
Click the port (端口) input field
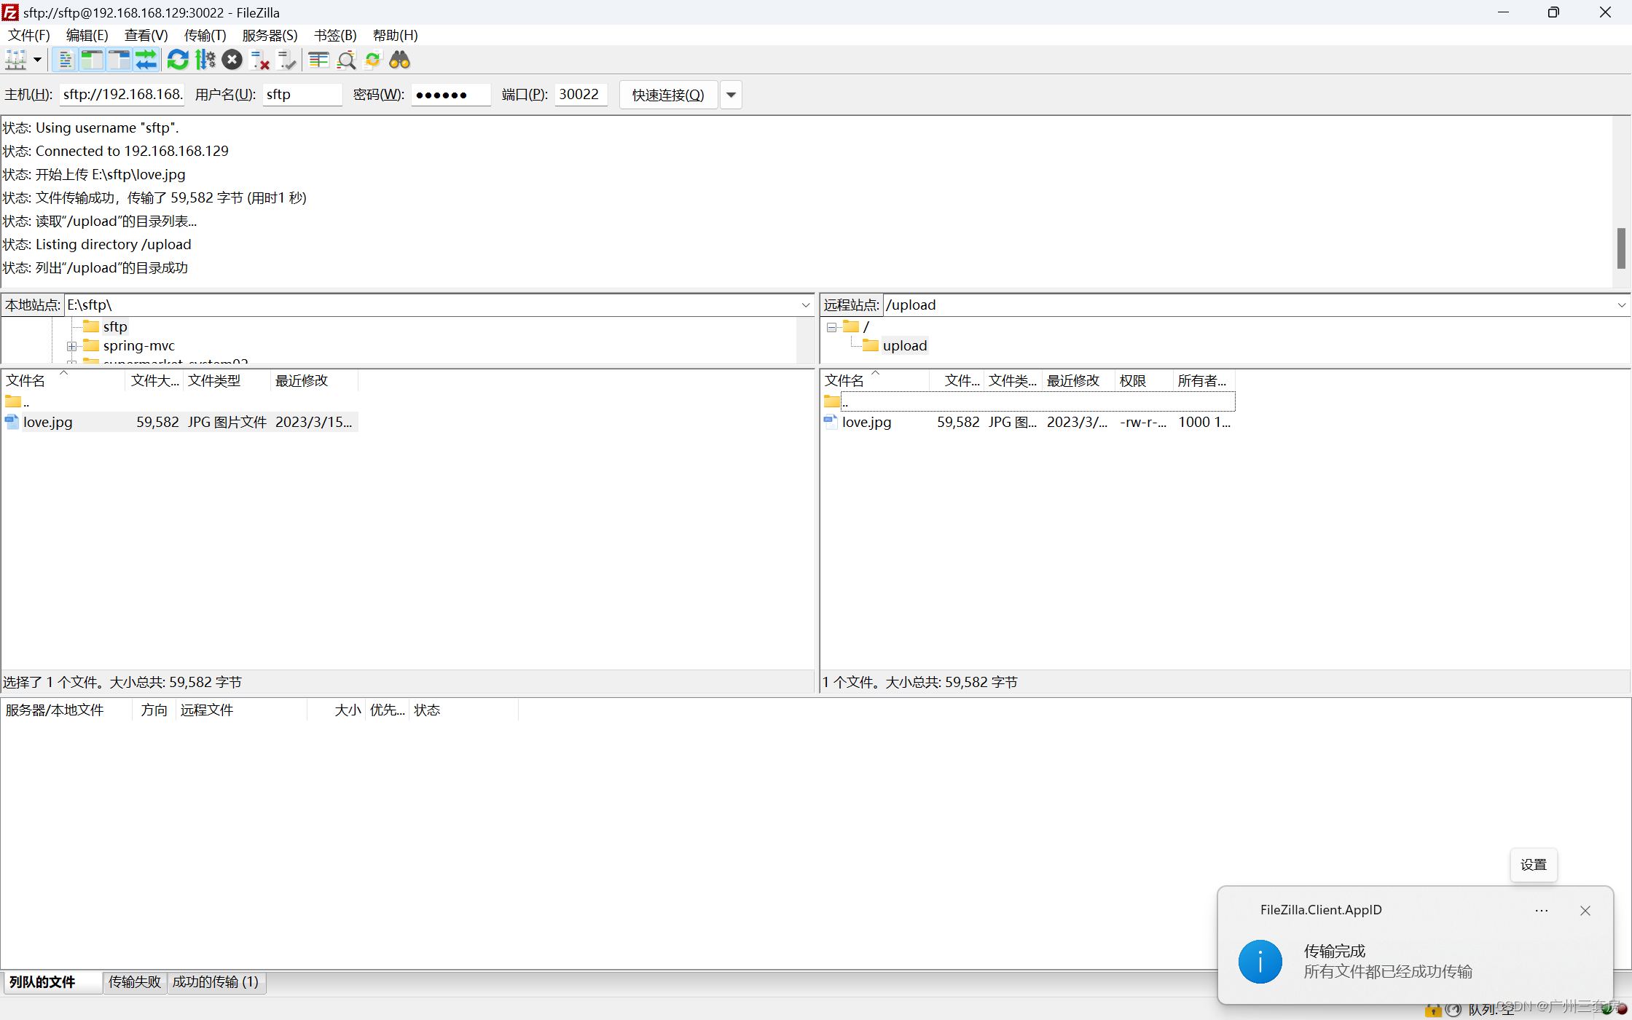click(x=581, y=95)
